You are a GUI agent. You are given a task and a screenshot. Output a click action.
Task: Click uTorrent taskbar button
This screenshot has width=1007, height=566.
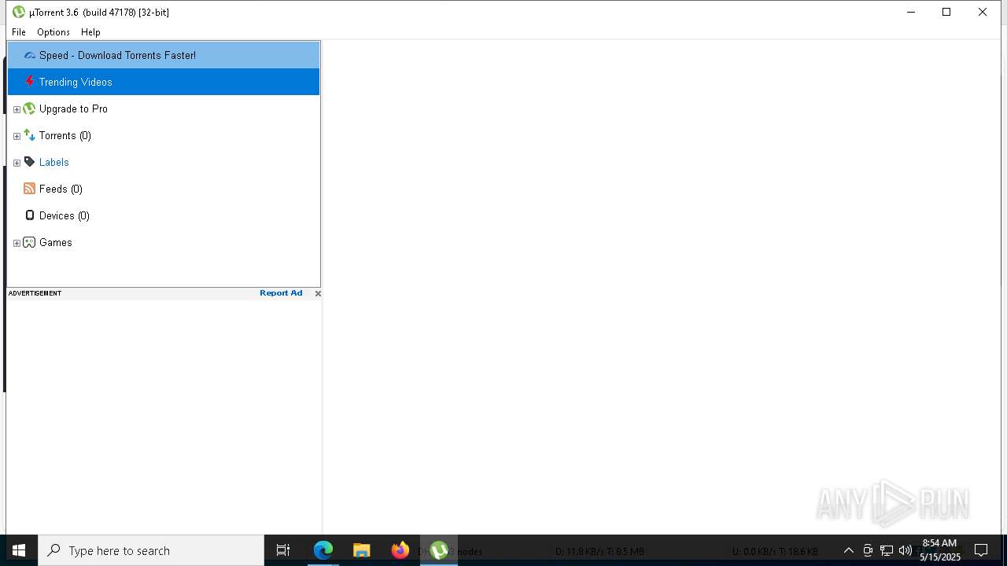point(439,550)
